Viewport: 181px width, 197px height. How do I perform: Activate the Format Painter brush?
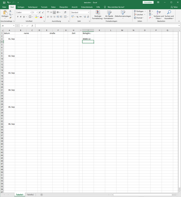10,18
